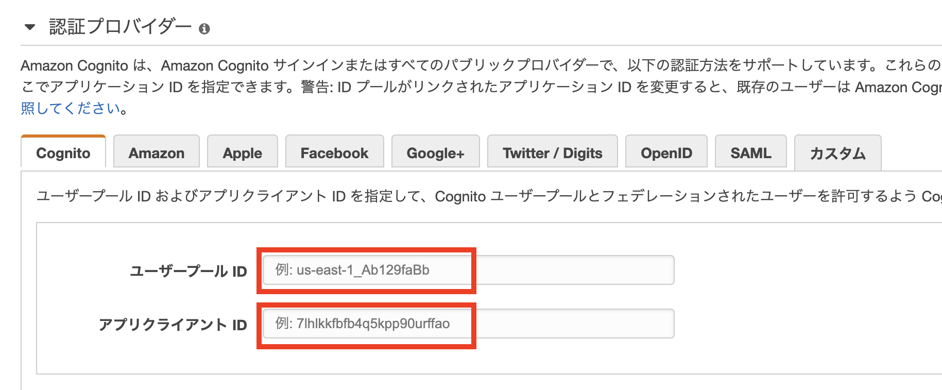Click empty space below the アプリクライアント ID field
Image resolution: width=942 pixels, height=390 pixels.
[464, 358]
